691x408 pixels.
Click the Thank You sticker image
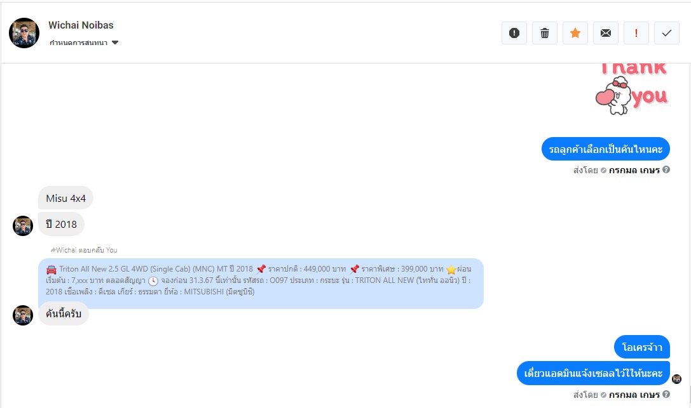[x=631, y=89]
